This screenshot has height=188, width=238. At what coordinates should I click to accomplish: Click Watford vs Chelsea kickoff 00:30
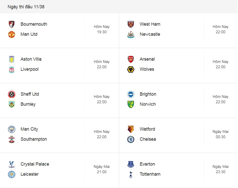[x=221, y=137]
